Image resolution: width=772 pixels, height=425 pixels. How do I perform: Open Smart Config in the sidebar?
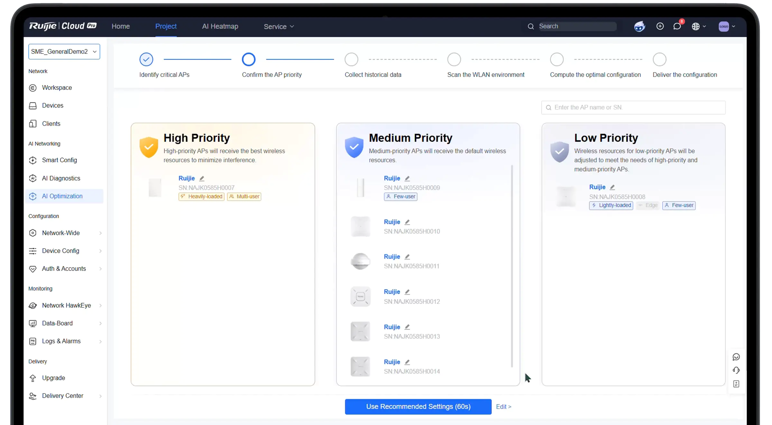tap(60, 160)
